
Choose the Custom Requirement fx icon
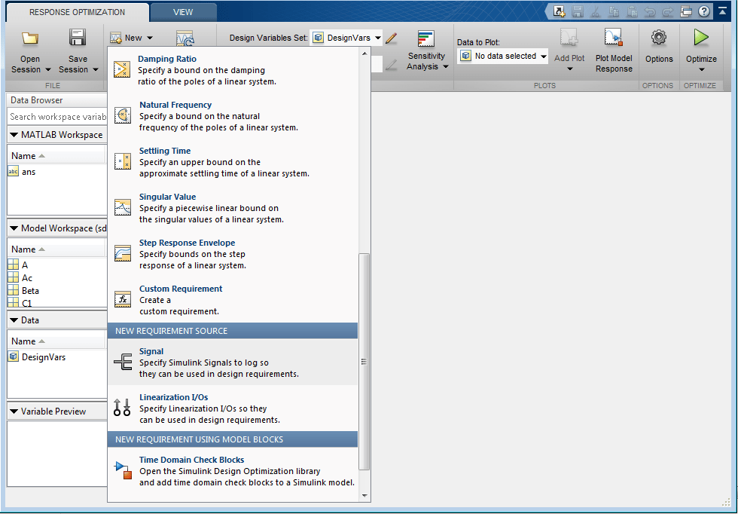coord(122,300)
